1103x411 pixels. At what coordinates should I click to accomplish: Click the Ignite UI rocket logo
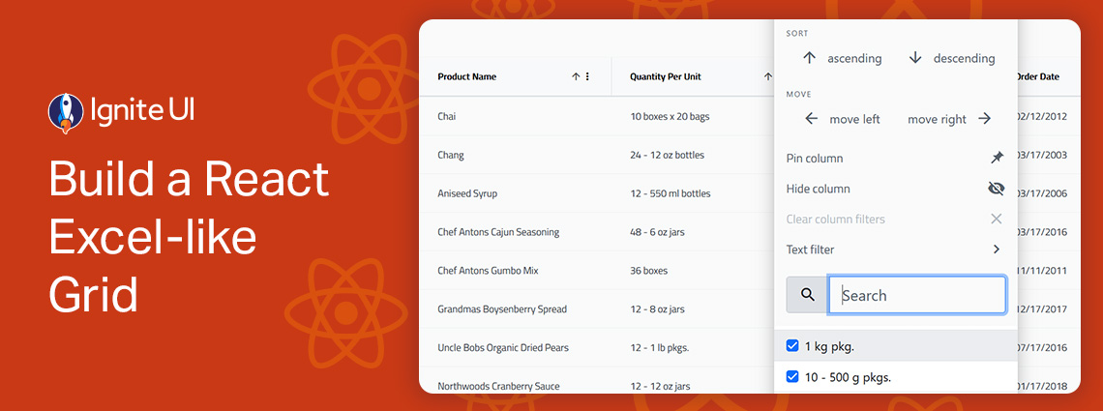[x=66, y=113]
